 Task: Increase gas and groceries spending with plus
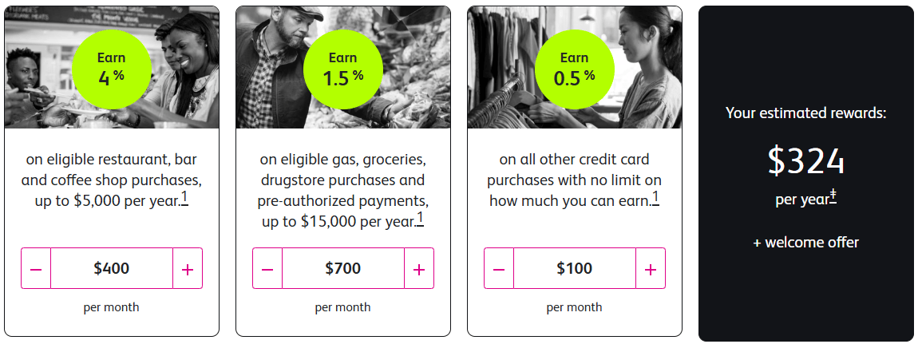[418, 268]
